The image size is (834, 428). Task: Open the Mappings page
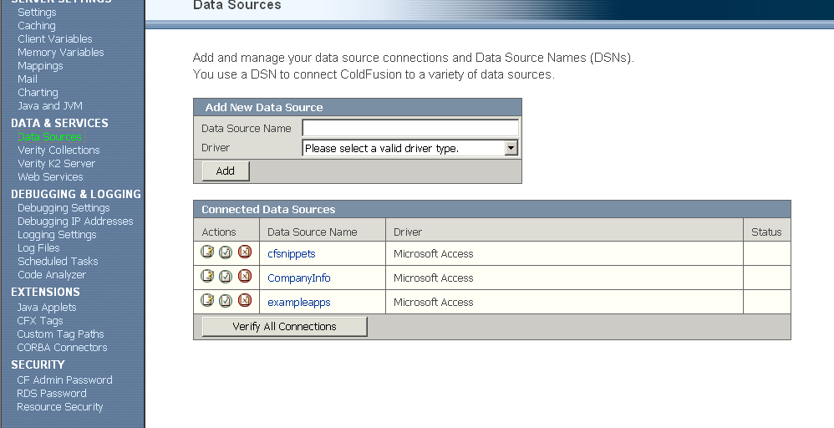[x=40, y=65]
